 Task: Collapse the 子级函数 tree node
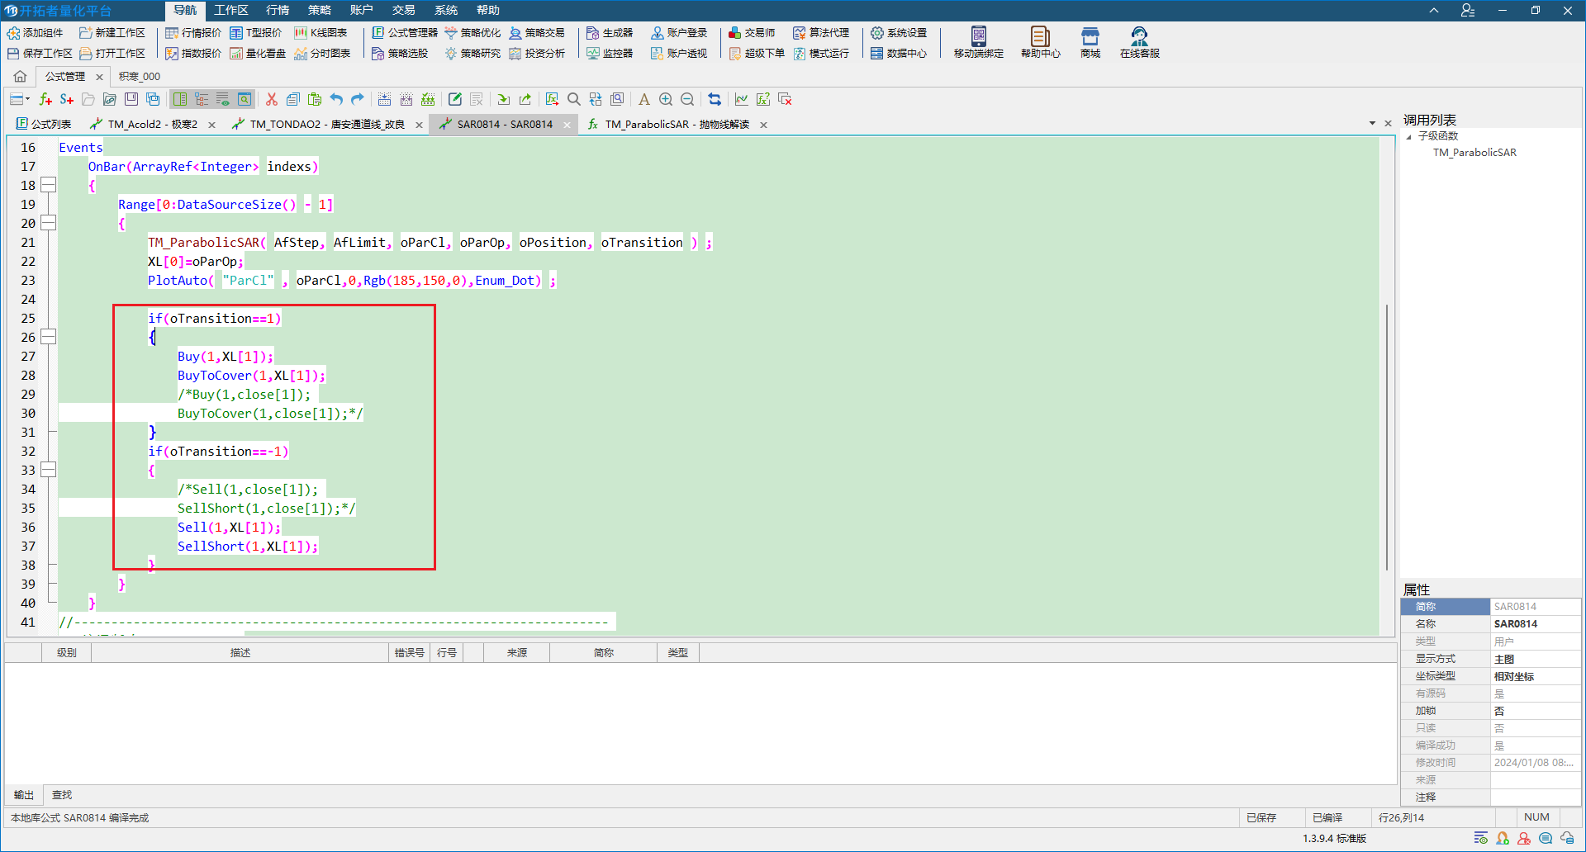[1409, 136]
